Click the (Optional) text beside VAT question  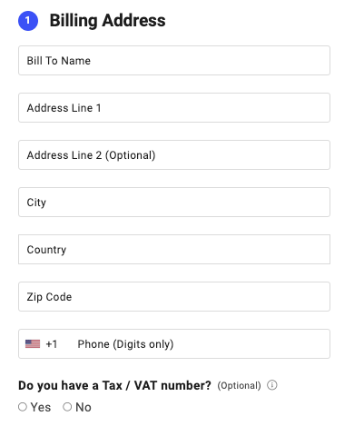pyautogui.click(x=239, y=385)
